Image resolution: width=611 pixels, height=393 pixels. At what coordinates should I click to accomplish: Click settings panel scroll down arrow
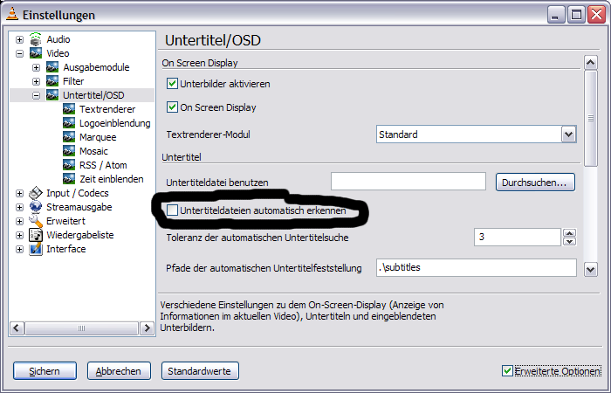coord(591,269)
